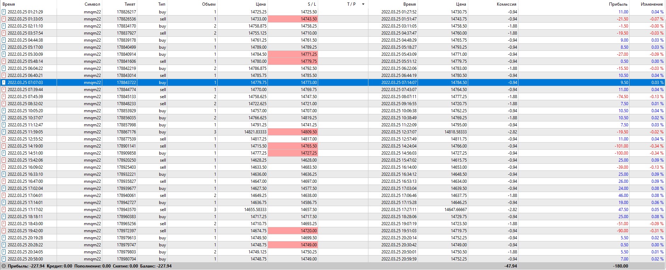Select the red S/L cell 14720.00
Image resolution: width=666 pixels, height=270 pixels.
pos(293,231)
